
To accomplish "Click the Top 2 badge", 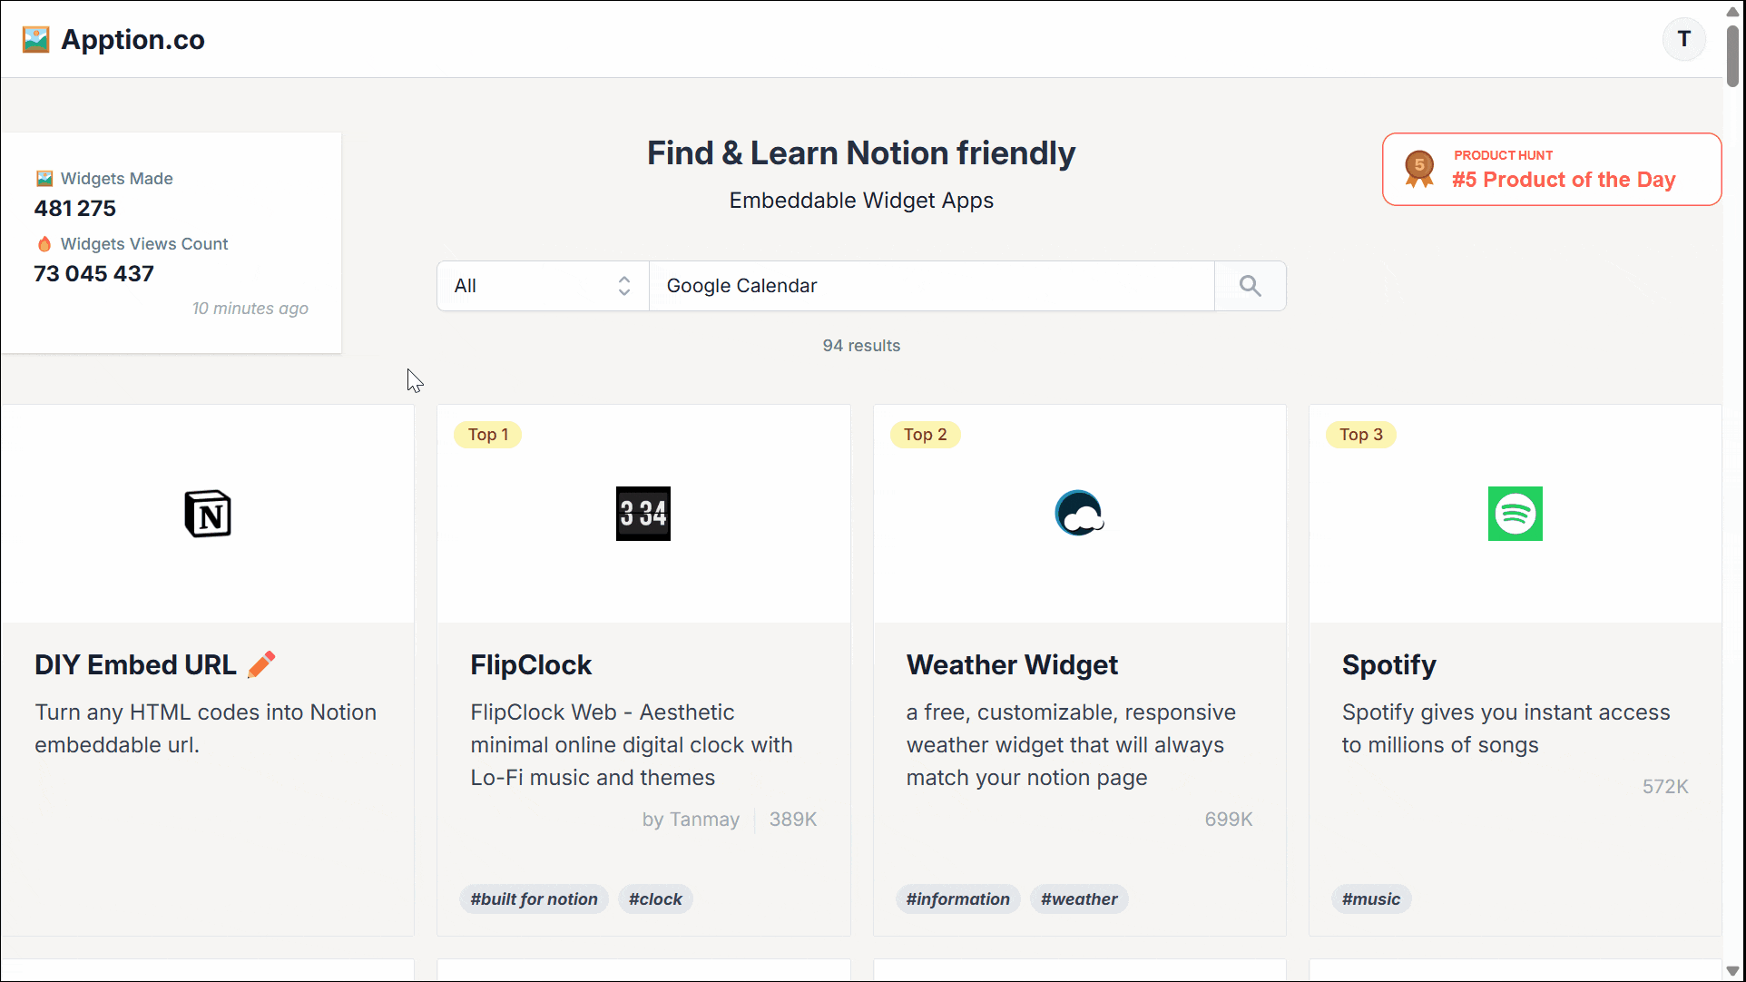I will coord(925,435).
